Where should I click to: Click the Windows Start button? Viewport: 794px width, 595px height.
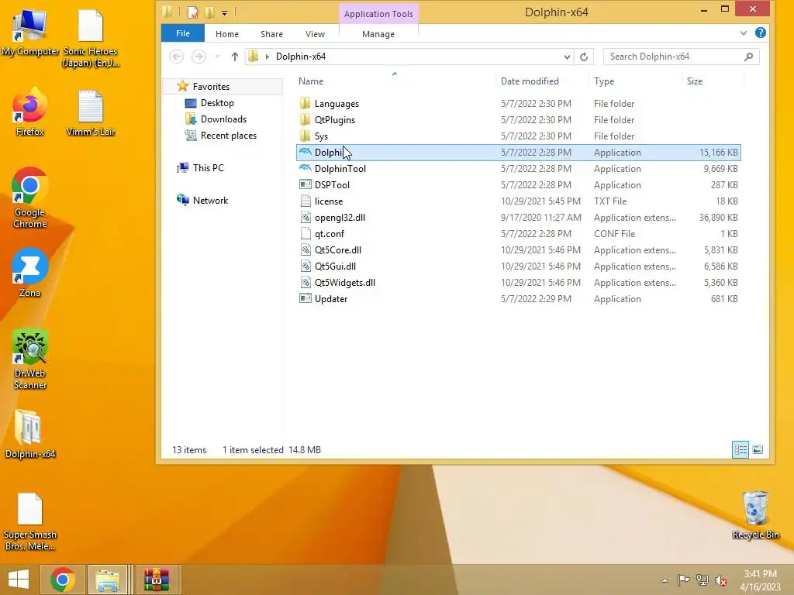click(19, 580)
